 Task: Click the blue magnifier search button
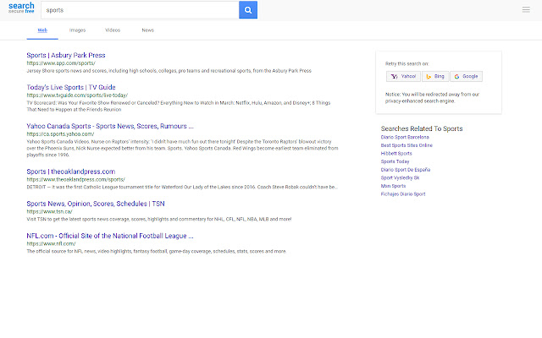click(x=248, y=10)
